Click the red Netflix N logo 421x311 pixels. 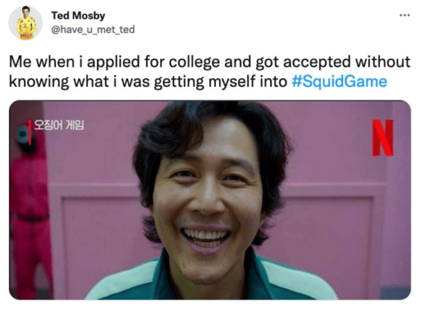point(382,137)
